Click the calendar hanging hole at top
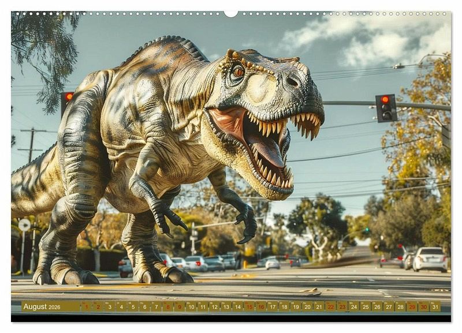The image size is (462, 333). pos(231,13)
